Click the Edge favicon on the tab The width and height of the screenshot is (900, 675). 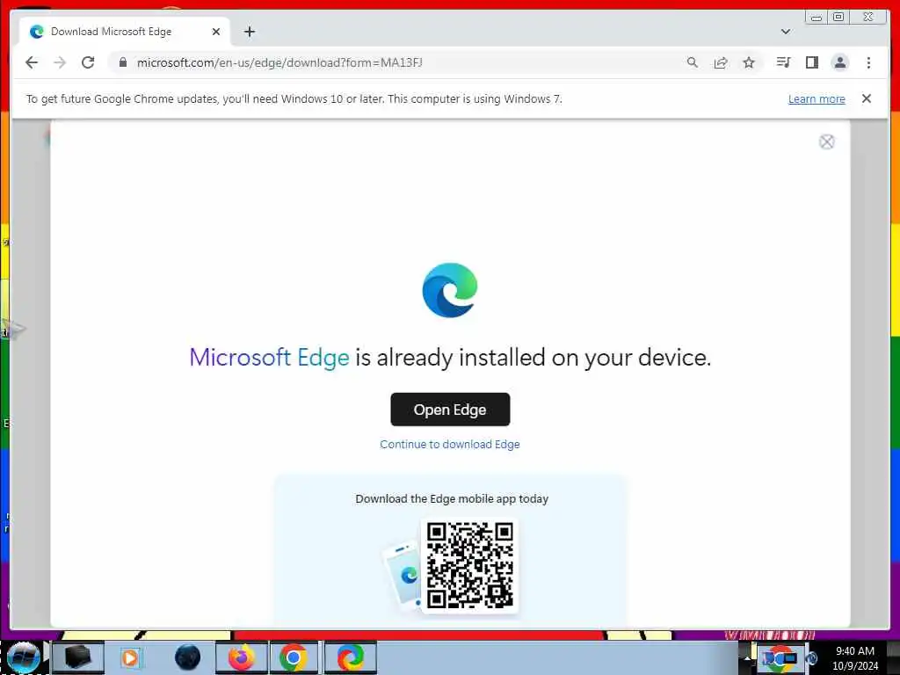click(x=37, y=32)
